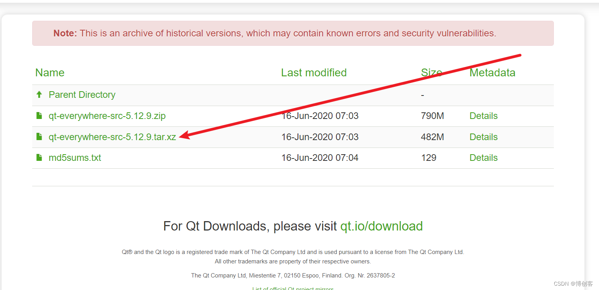View Details for md5sums.txt

pos(483,158)
